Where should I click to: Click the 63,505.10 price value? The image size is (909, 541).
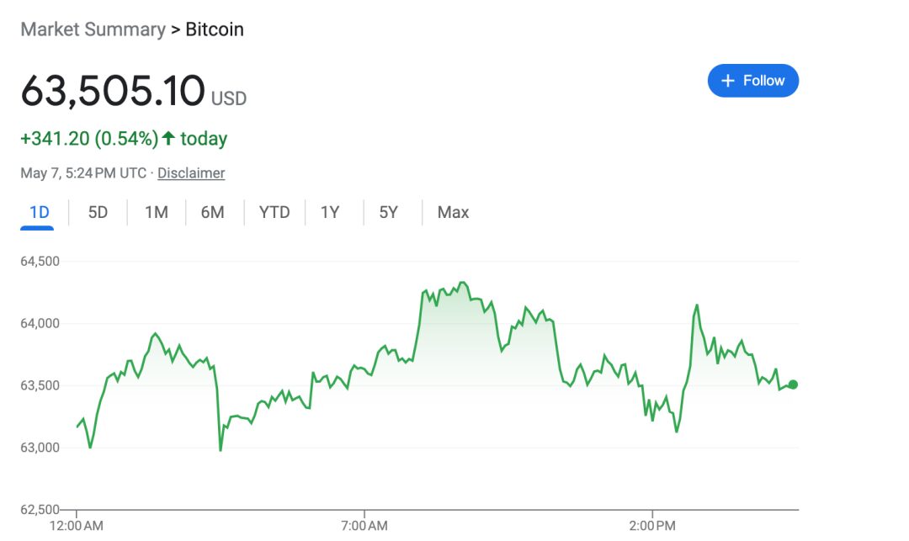tap(113, 91)
